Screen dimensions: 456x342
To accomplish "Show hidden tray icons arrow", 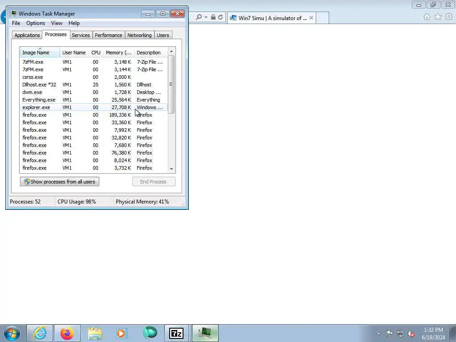I will (379, 334).
